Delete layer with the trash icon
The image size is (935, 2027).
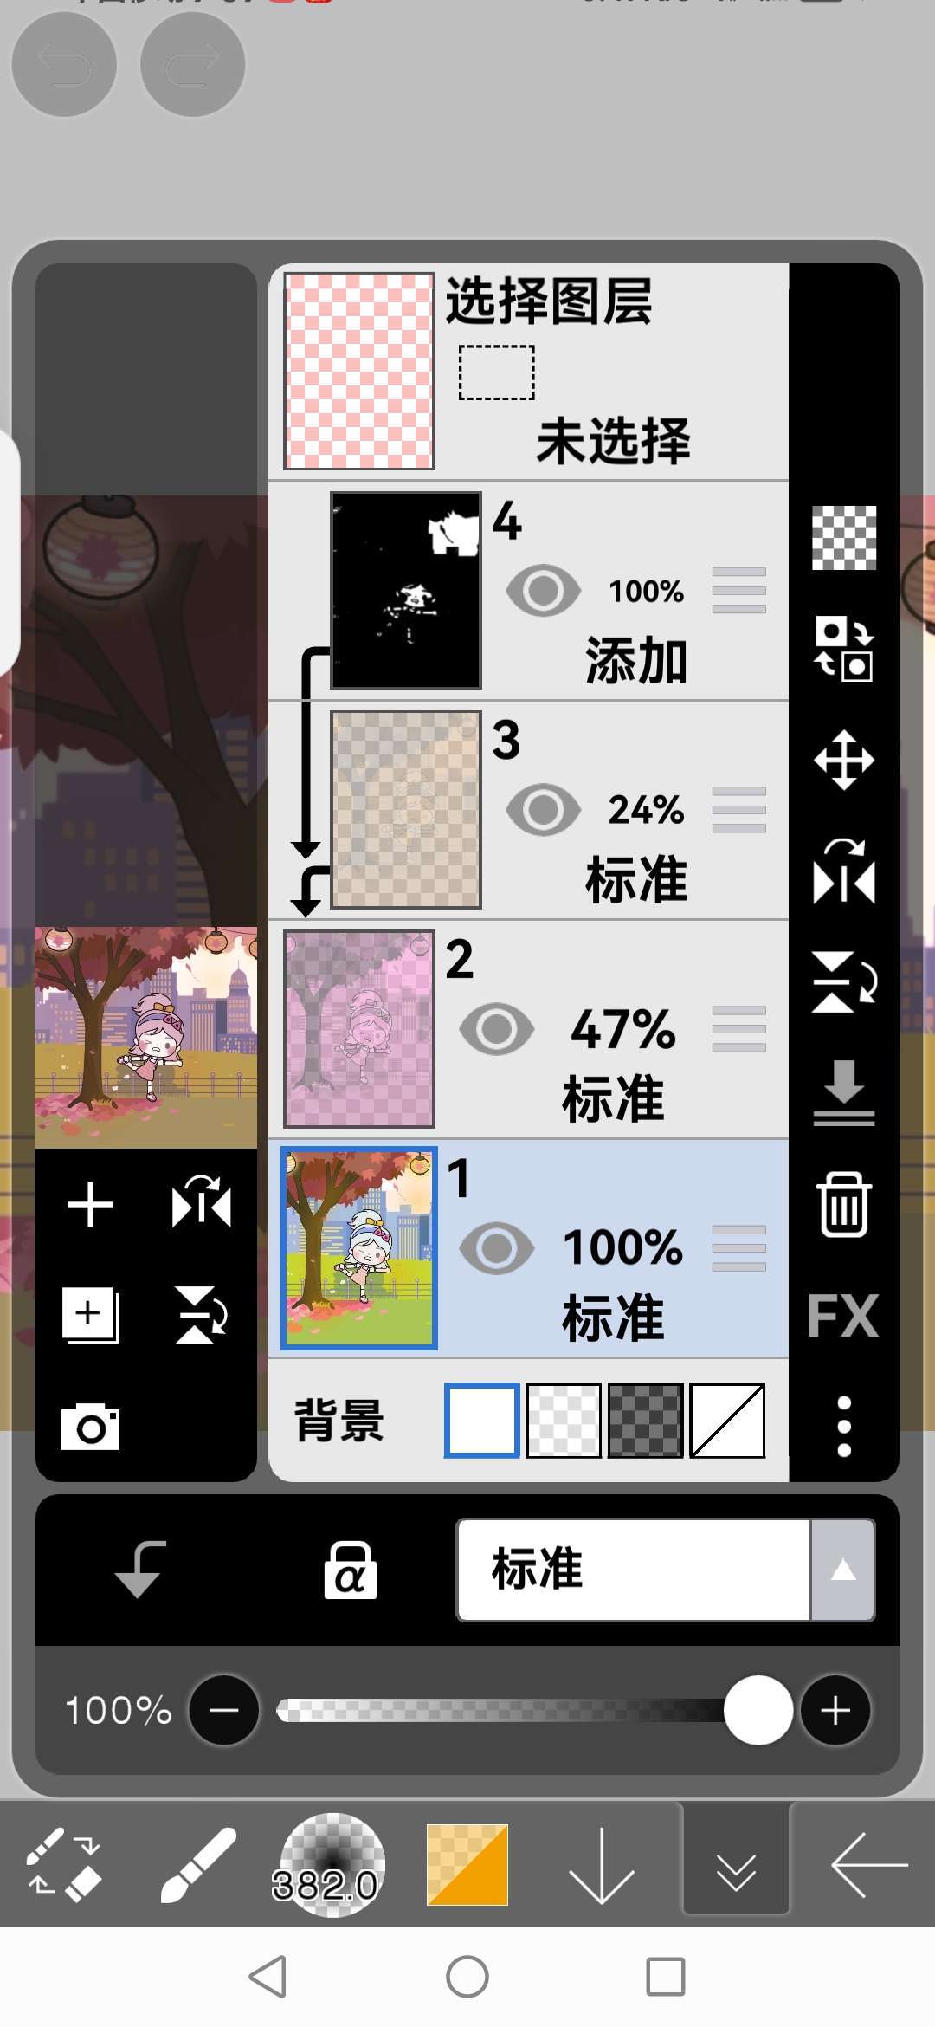tap(844, 1204)
